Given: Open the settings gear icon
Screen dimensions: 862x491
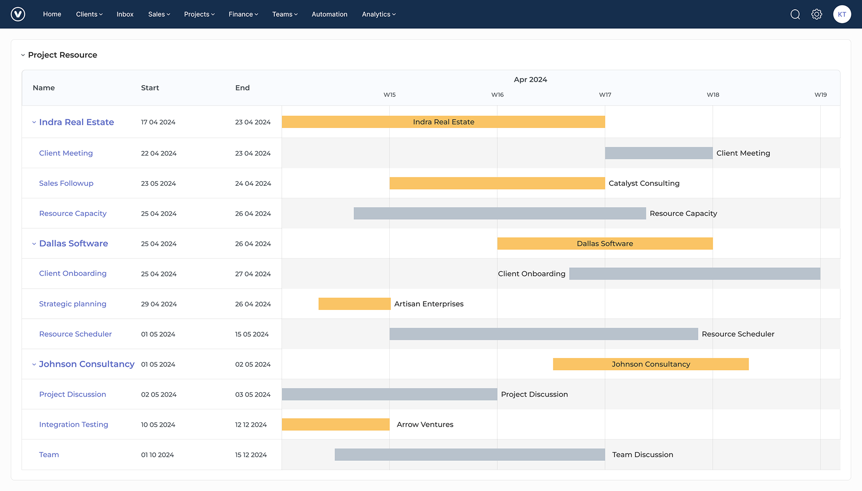Looking at the screenshot, I should point(817,14).
